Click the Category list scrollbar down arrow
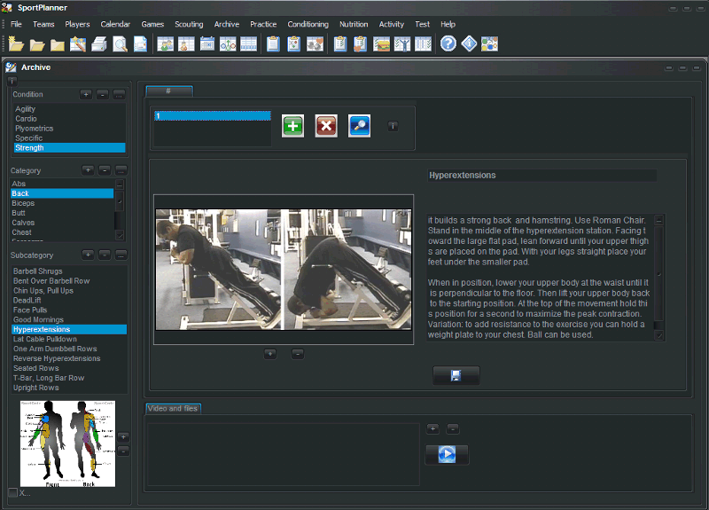709x510 pixels. (120, 235)
